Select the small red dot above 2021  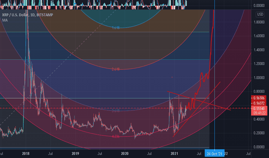point(172,77)
